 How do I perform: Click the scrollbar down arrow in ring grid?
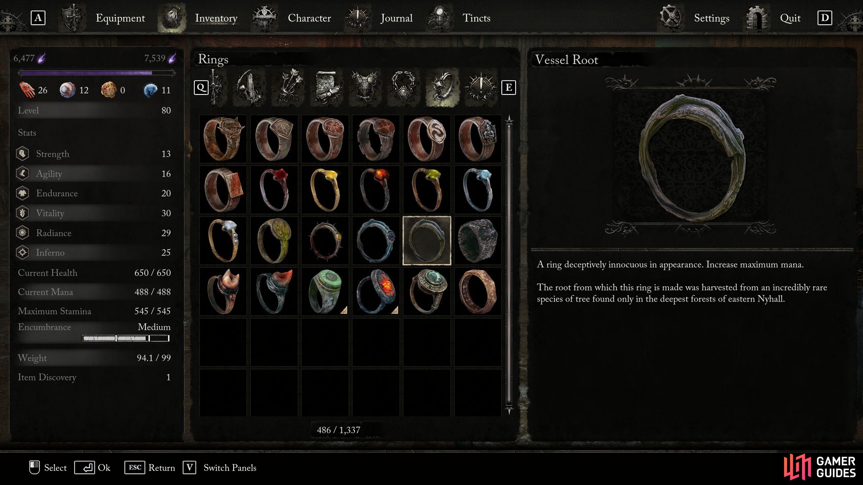[509, 410]
